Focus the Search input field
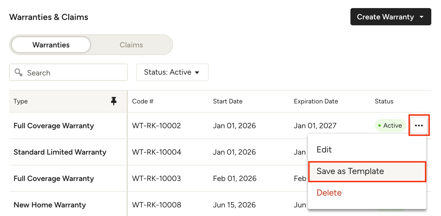 point(68,72)
